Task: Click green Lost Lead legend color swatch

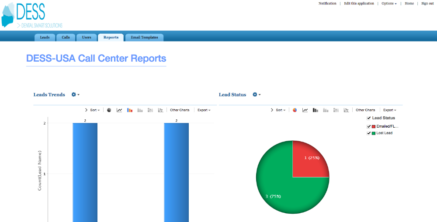Action: point(374,133)
